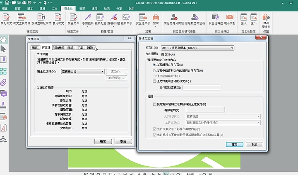Select 加密中繼資料之外的所有文件內容(M) radio button

coord(154,70)
